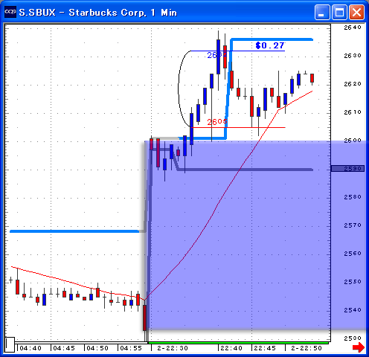
Task: Select the highlighted 2590 price marker on scale
Action: 347,169
